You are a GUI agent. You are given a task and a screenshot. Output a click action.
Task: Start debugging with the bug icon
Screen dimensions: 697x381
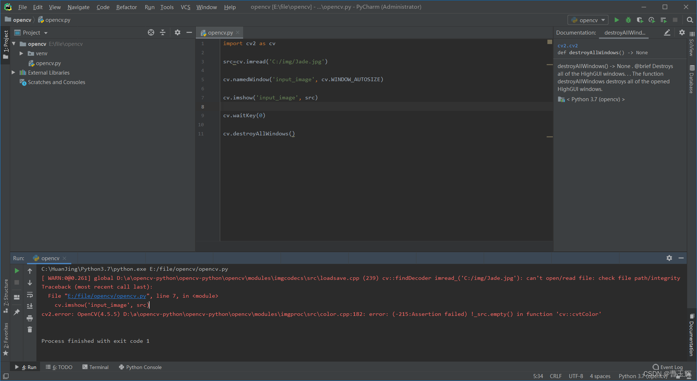628,20
